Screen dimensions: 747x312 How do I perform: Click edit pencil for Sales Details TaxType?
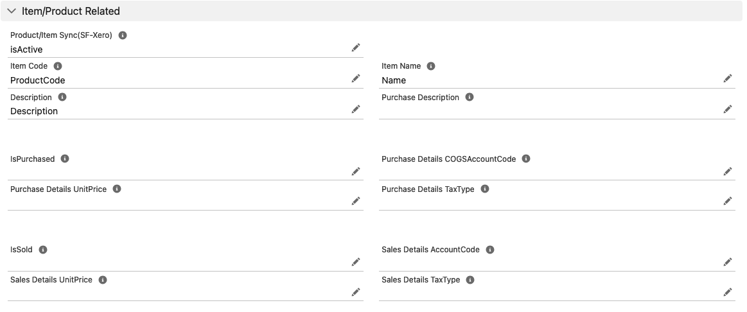click(728, 292)
